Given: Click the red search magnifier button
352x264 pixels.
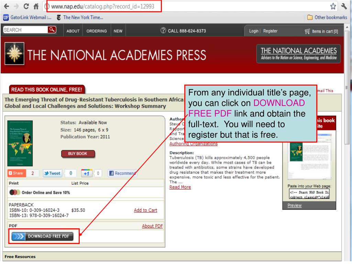Looking at the screenshot, I should 52,30.
